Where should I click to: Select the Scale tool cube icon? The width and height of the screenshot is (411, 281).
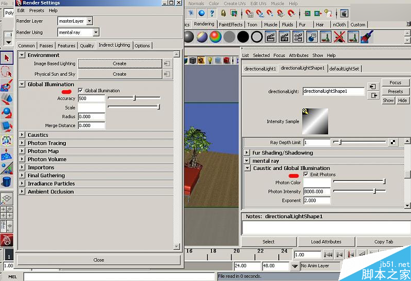[x=7, y=127]
